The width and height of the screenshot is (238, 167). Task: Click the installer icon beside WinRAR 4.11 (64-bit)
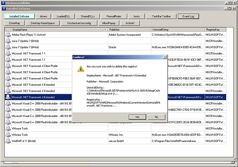tap(8, 141)
